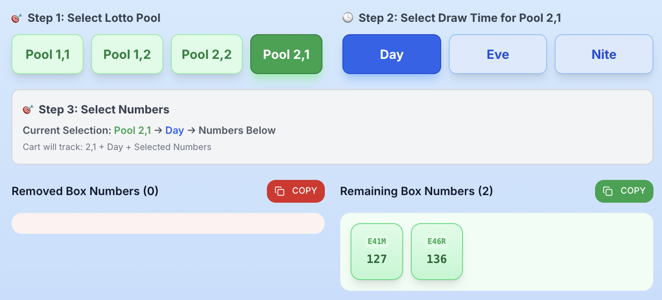
Task: Click the green Pool 2,1 selection text
Action: [x=132, y=131]
